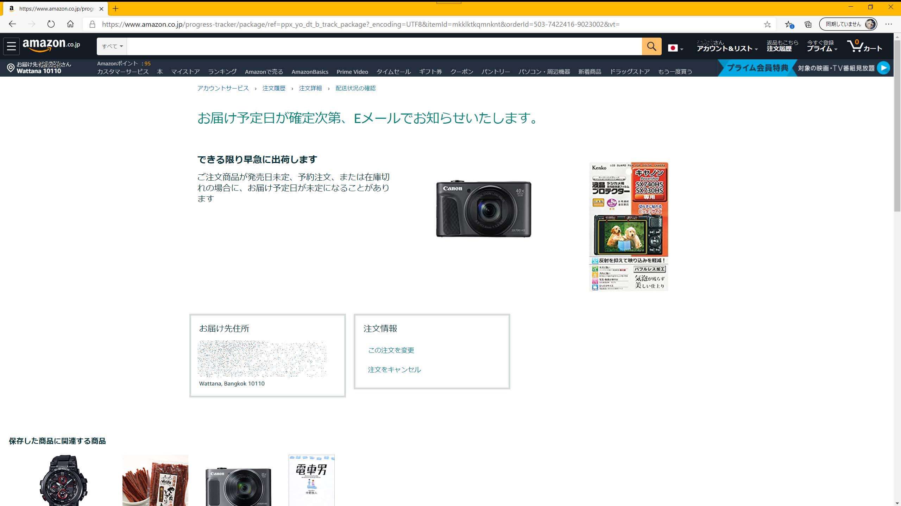Open ギフト券 nav item
Viewport: 901px width, 506px height.
point(430,72)
